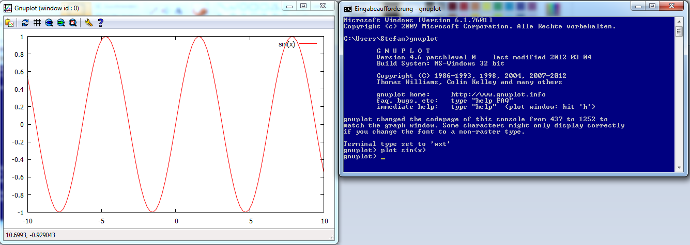Click the command prompt title bar icon
This screenshot has width=690, height=245.
348,8
